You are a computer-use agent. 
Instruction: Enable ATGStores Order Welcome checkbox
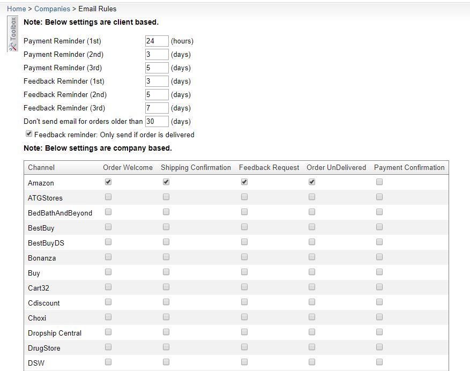(108, 197)
